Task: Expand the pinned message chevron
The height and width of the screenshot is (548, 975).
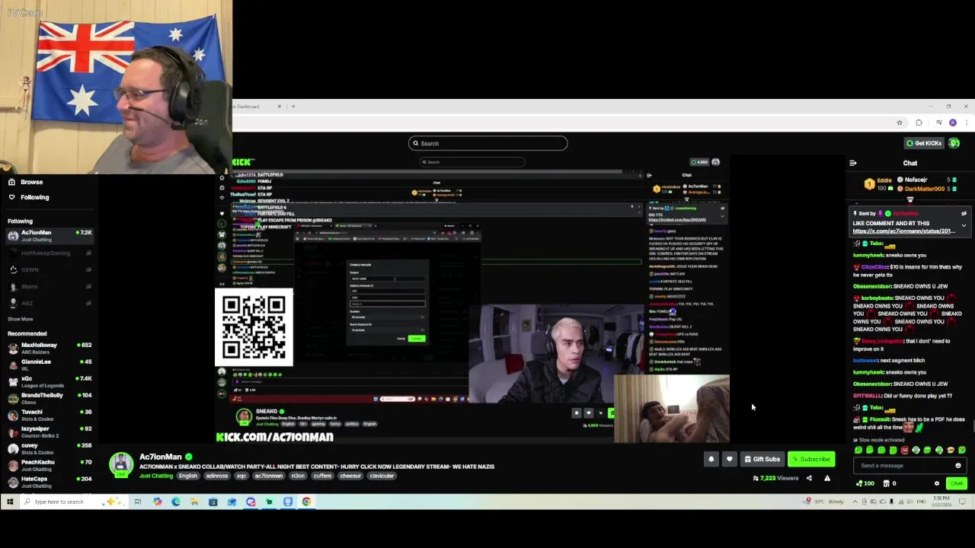Action: [x=964, y=226]
